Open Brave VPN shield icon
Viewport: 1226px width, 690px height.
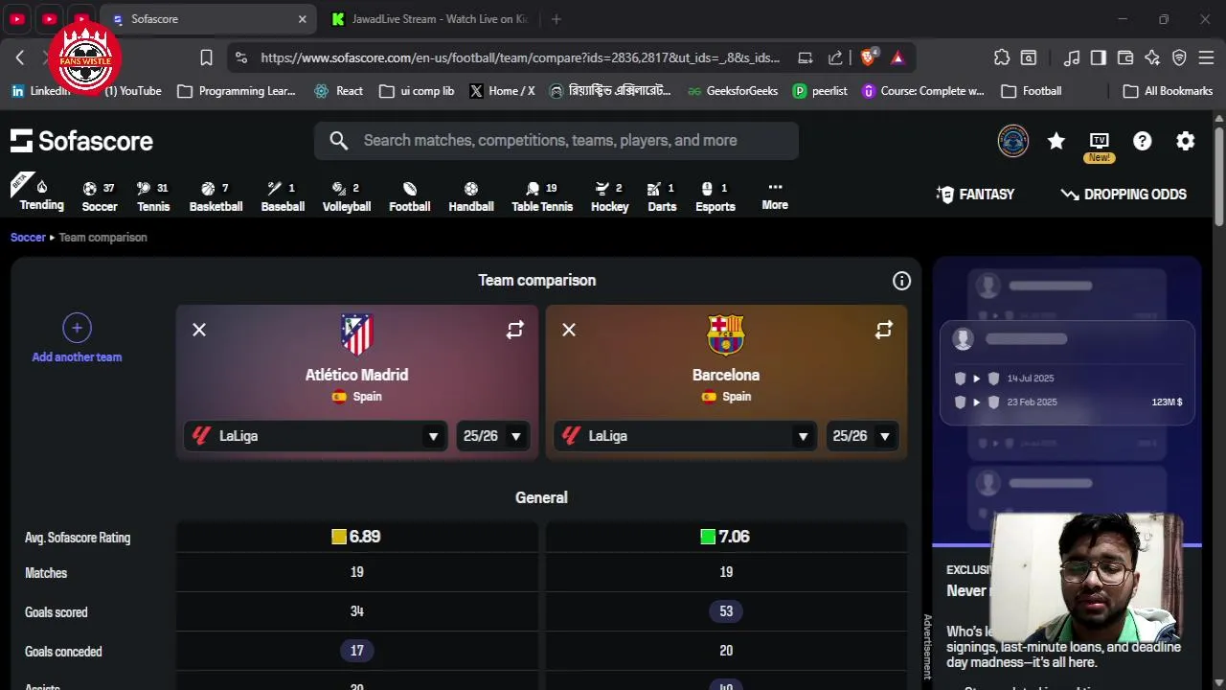[1179, 57]
